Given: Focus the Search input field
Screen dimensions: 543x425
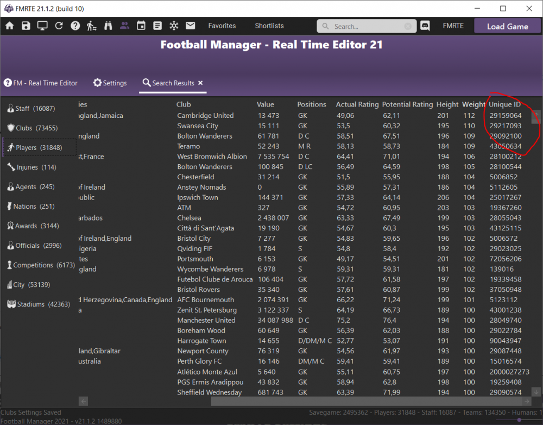Looking at the screenshot, I should 367,26.
